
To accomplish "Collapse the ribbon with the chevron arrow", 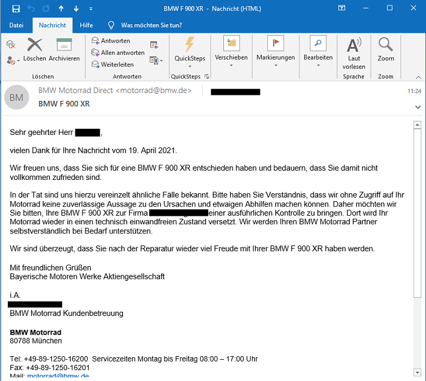I will click(418, 77).
